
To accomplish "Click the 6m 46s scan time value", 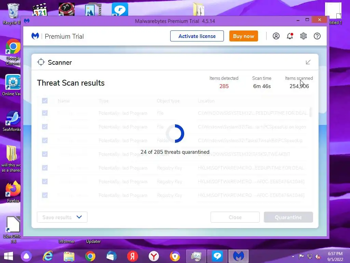I will click(x=262, y=86).
